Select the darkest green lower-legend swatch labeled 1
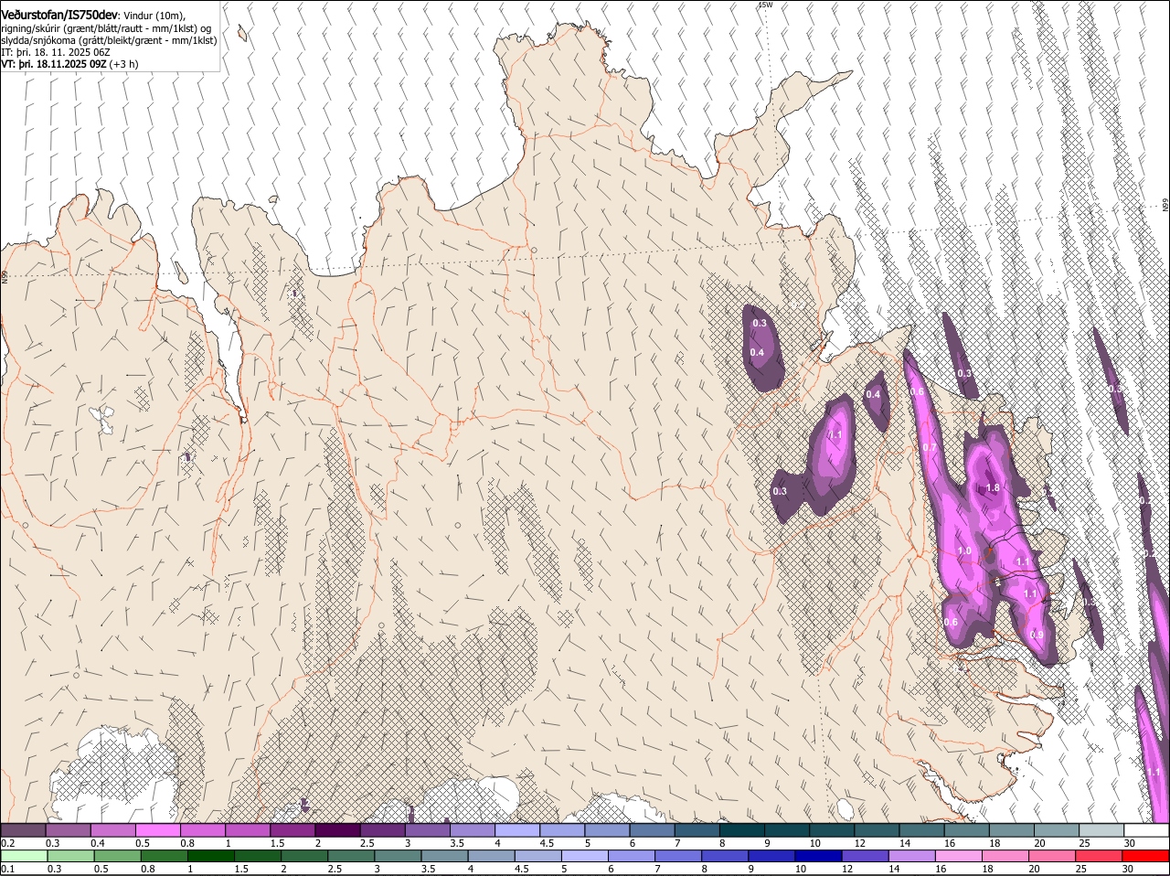This screenshot has width=1170, height=876. coord(211,856)
